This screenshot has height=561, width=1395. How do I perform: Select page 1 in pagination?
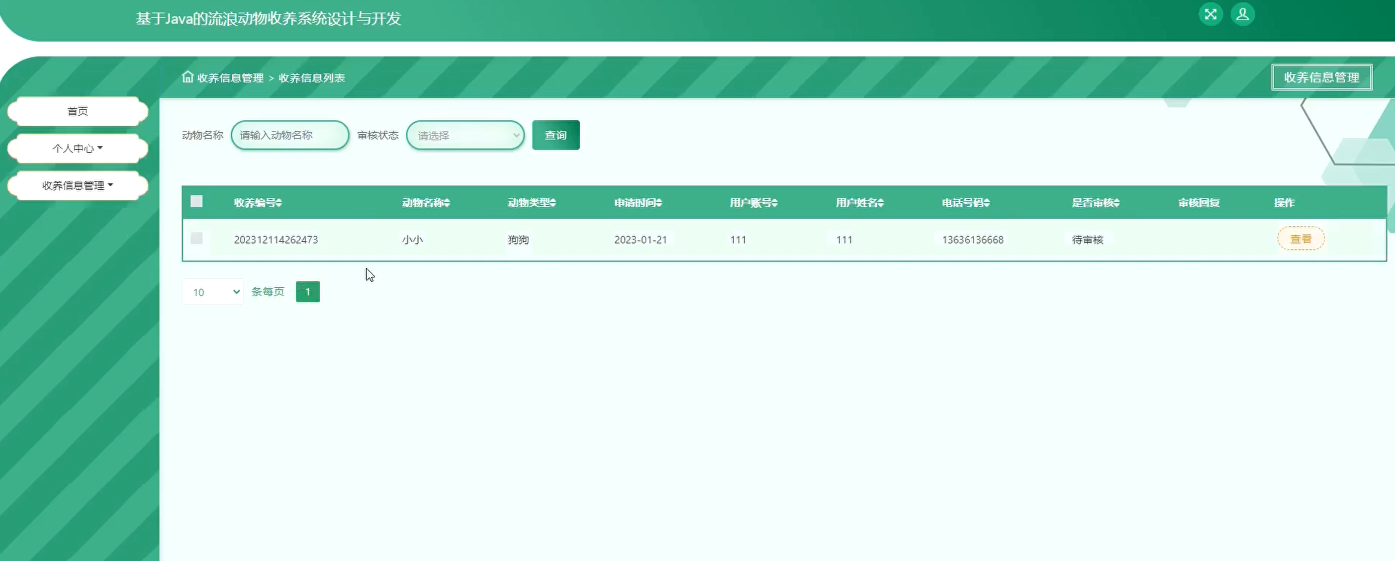coord(307,292)
